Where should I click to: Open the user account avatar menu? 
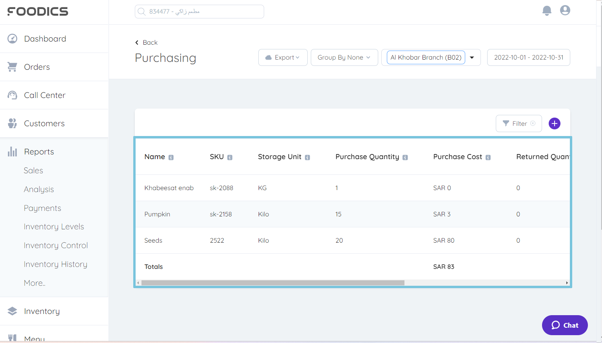[x=565, y=11]
